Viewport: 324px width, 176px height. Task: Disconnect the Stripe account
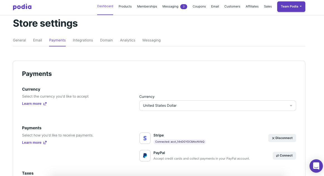tap(282, 138)
